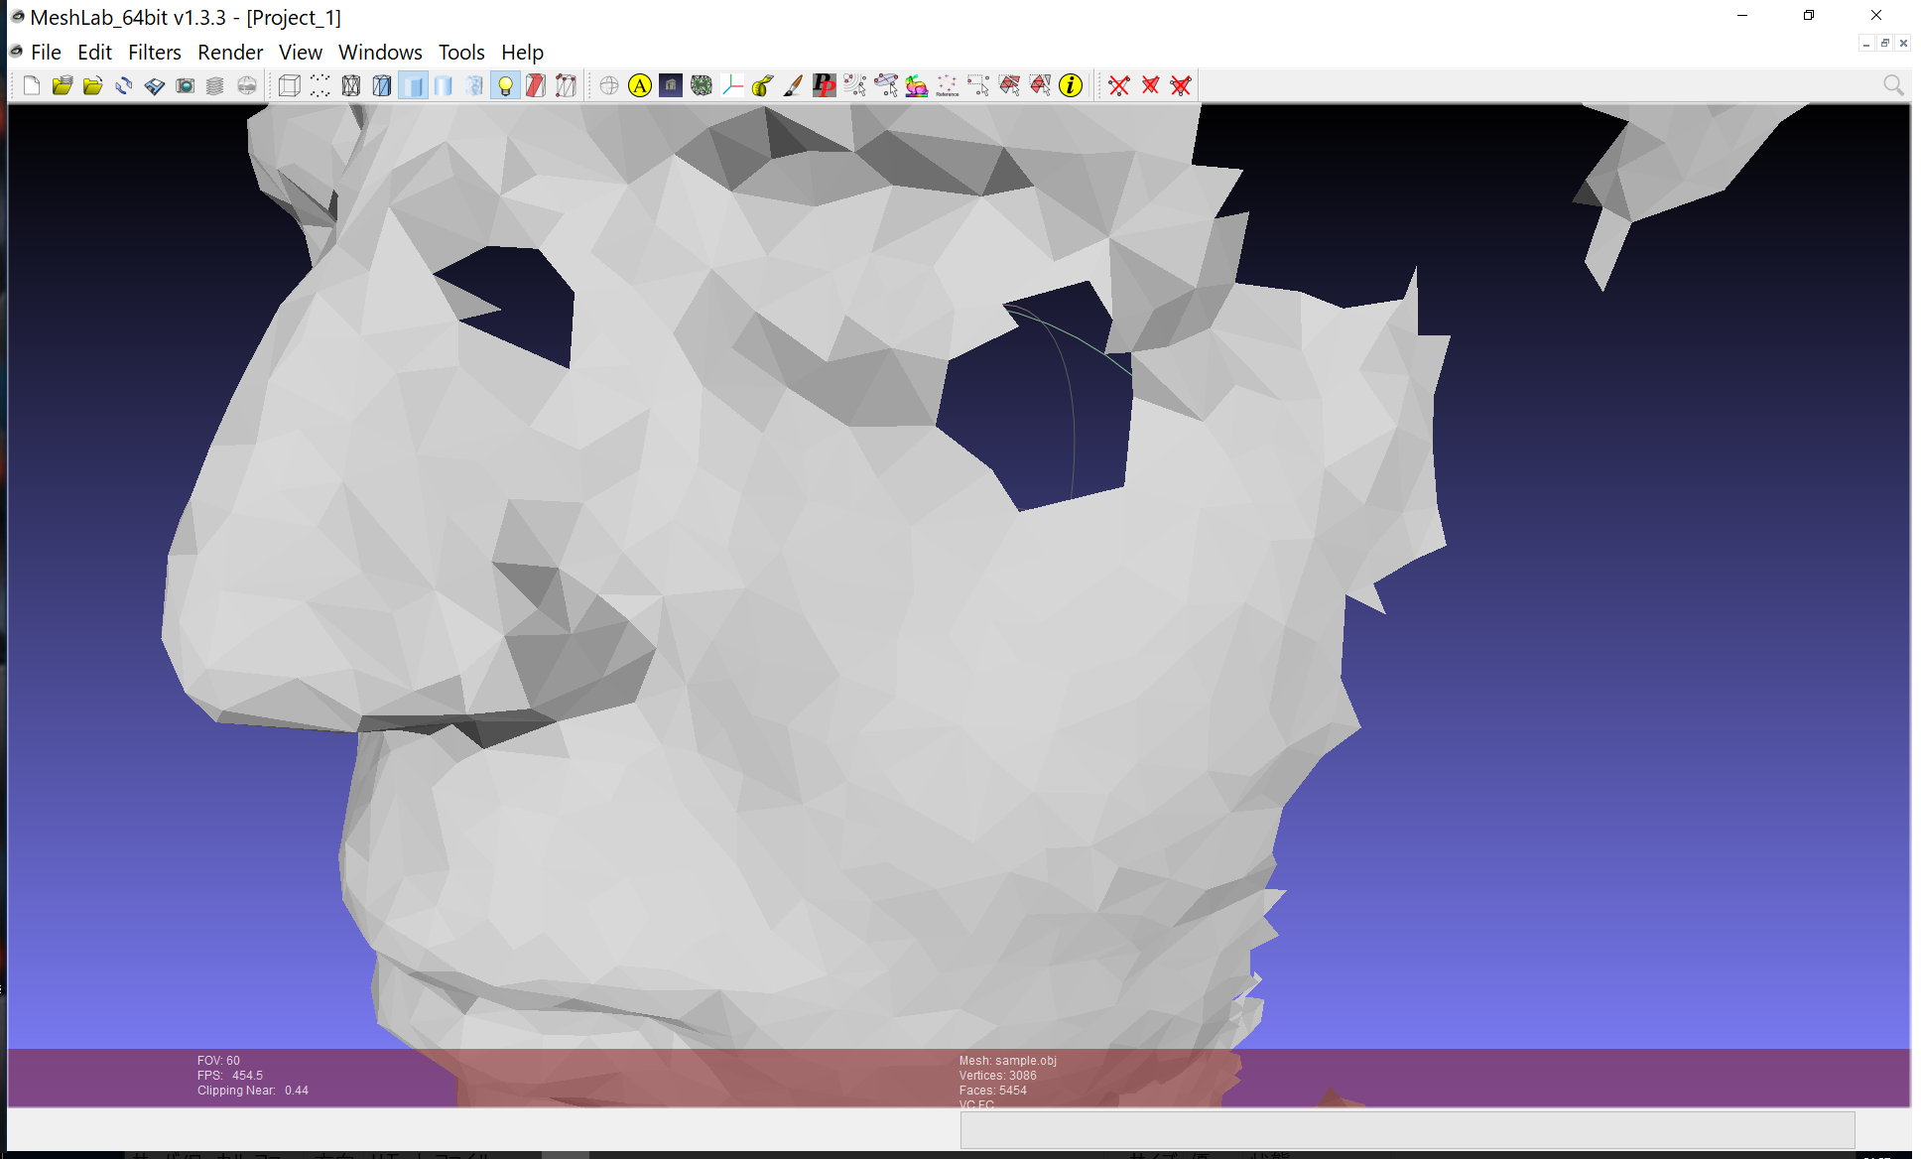Delete selected faces and vertices icon
Image resolution: width=1921 pixels, height=1159 pixels.
pos(1181,86)
